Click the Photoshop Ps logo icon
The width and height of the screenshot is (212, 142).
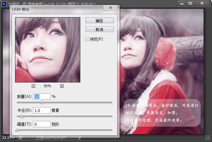(x=4, y=3)
